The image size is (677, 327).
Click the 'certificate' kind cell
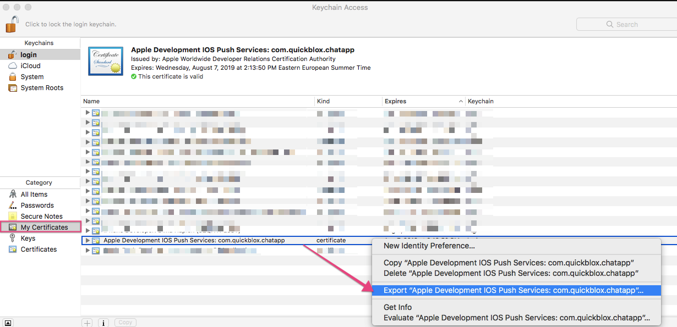[331, 240]
